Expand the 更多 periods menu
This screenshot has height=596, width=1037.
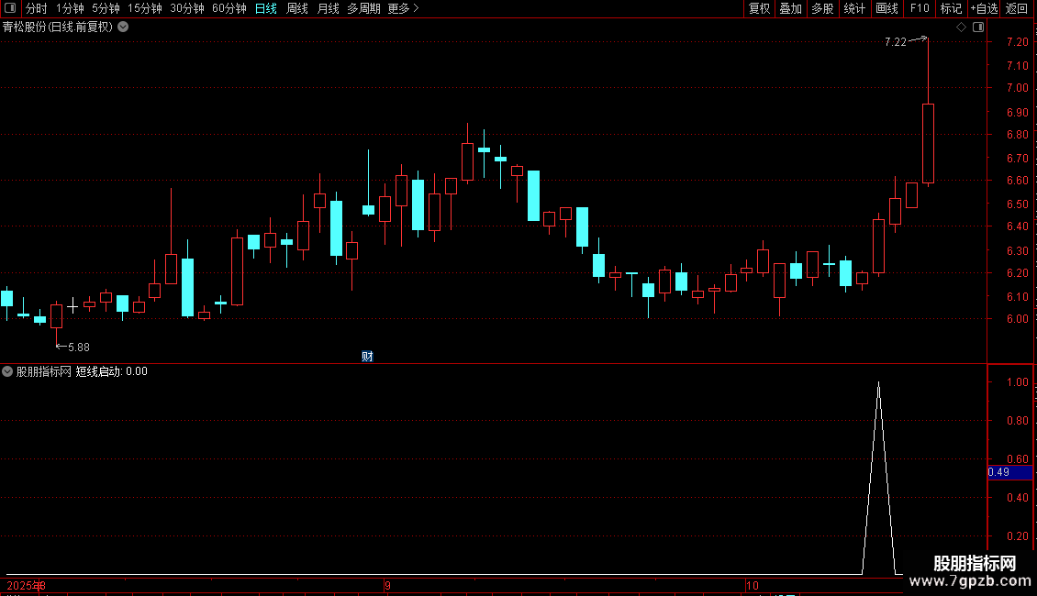coord(403,8)
